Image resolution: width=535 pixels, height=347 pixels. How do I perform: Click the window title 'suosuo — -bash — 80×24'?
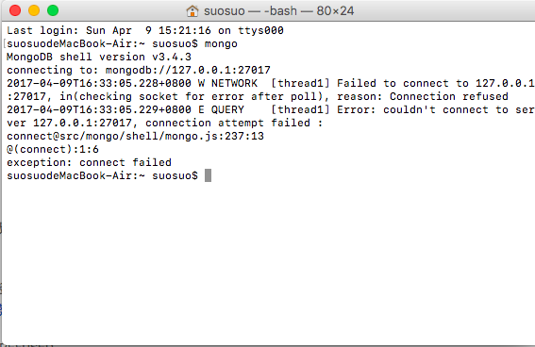pyautogui.click(x=278, y=11)
